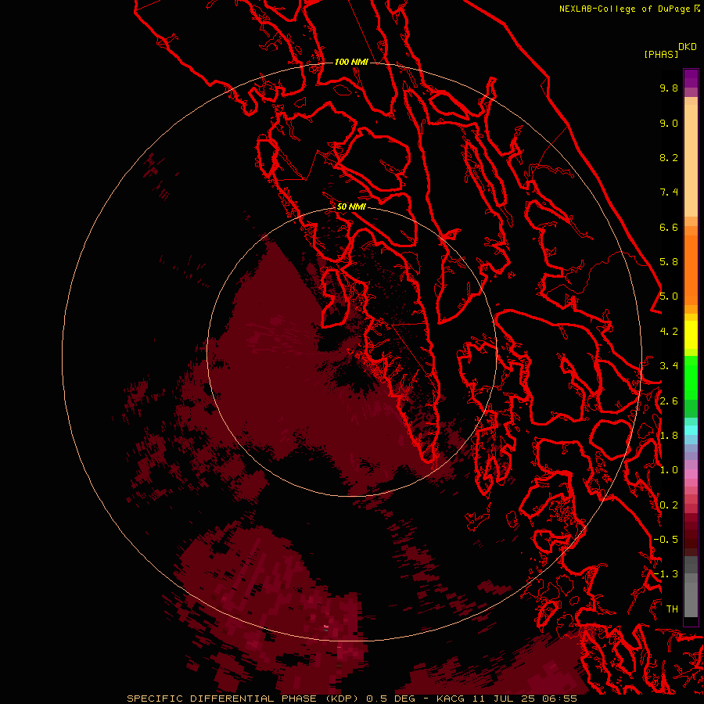The height and width of the screenshot is (704, 704).
Task: Click the SPECIFIC DIFFERENTIAL PHASE (KDP) caption text
Action: click(243, 699)
